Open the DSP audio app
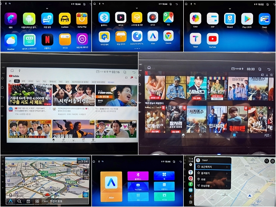The height and width of the screenshot is (207, 276). pyautogui.click(x=213, y=19)
